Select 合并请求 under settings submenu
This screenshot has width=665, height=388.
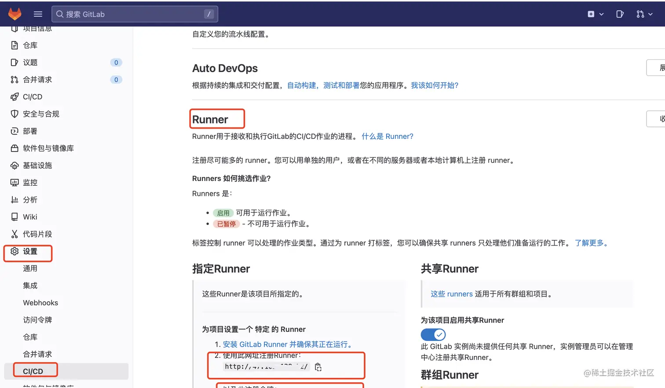coord(37,354)
